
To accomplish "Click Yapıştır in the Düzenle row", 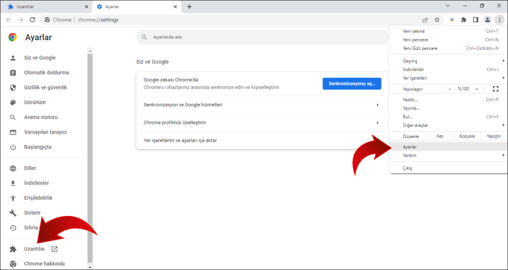I will (494, 136).
